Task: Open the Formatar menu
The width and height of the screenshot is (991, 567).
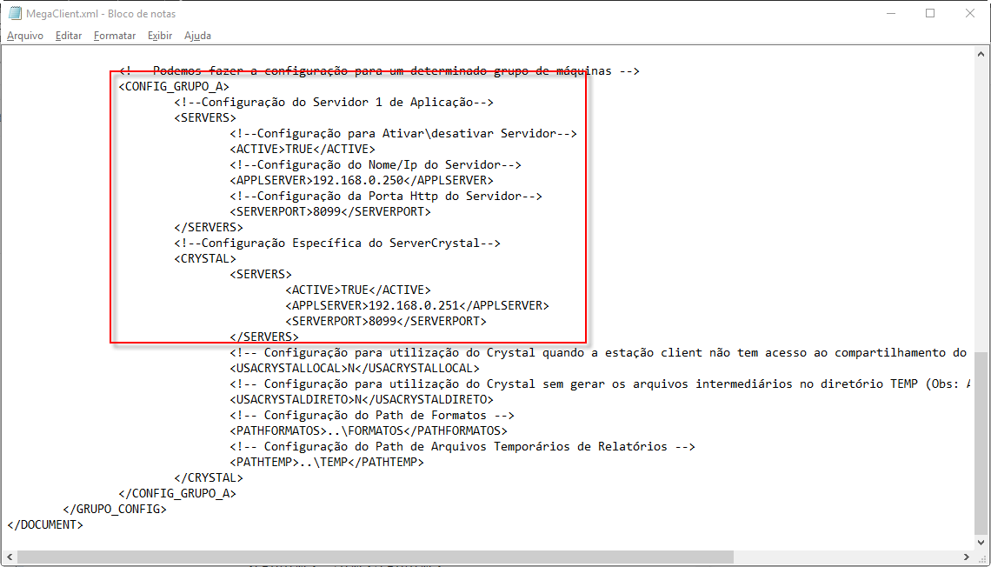Action: point(115,36)
